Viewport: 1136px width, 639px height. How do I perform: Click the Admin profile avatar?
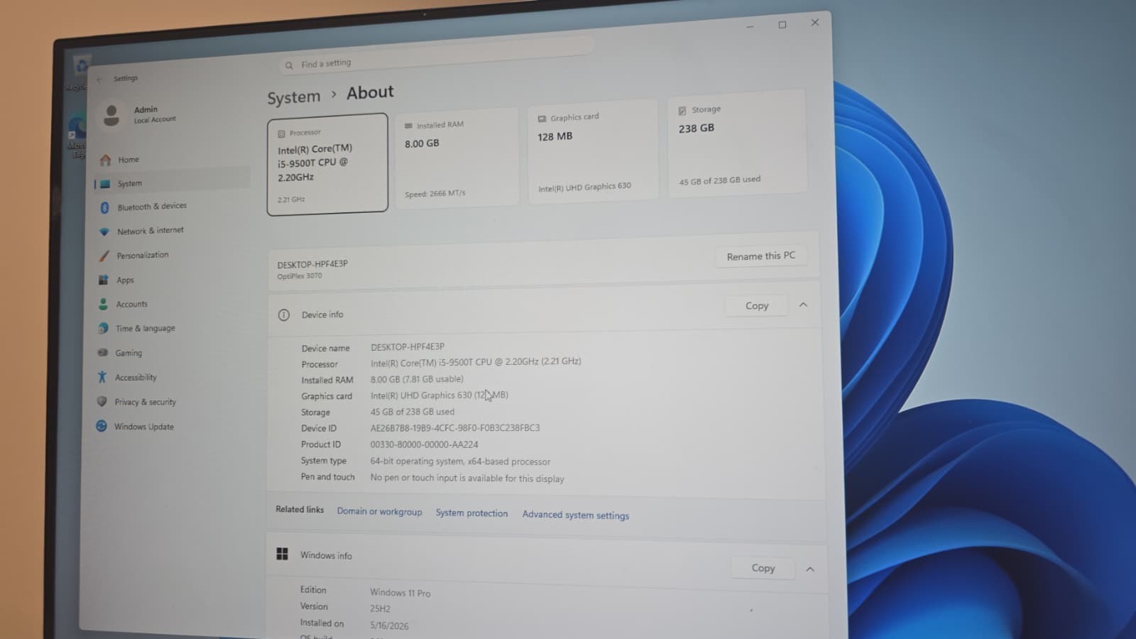pyautogui.click(x=111, y=115)
